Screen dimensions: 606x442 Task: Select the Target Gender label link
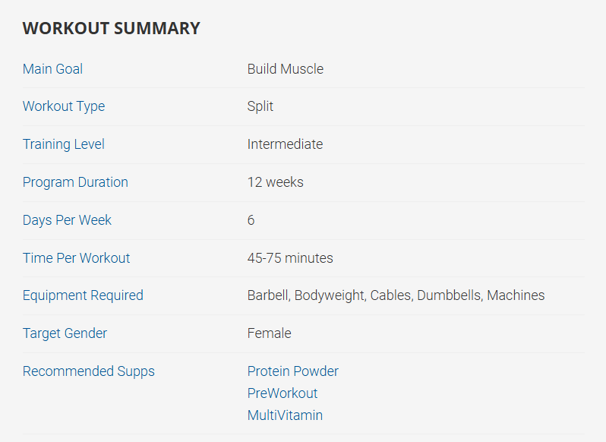point(65,333)
